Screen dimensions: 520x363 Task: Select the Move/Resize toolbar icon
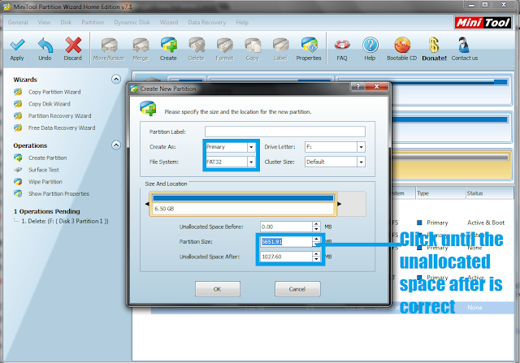109,45
